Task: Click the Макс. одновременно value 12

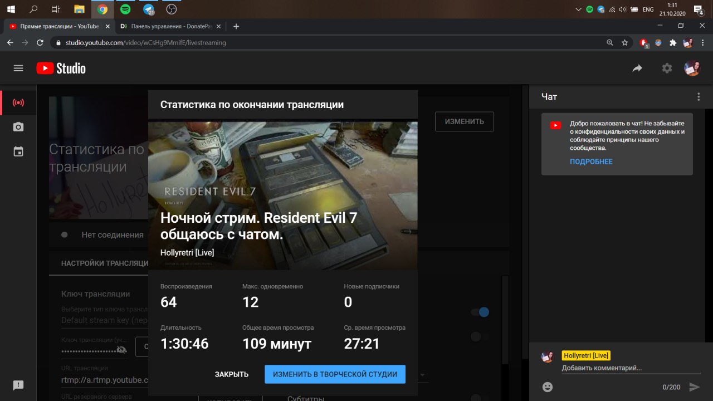Action: coord(251,302)
